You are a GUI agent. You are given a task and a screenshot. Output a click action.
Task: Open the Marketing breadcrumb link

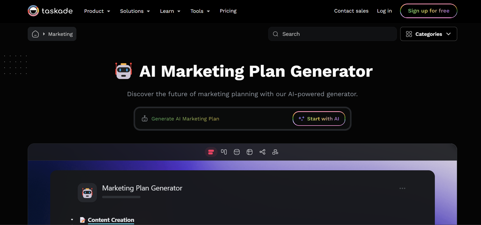(x=61, y=34)
